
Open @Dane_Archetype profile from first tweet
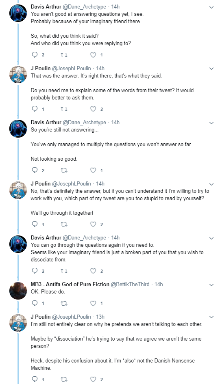click(x=84, y=7)
